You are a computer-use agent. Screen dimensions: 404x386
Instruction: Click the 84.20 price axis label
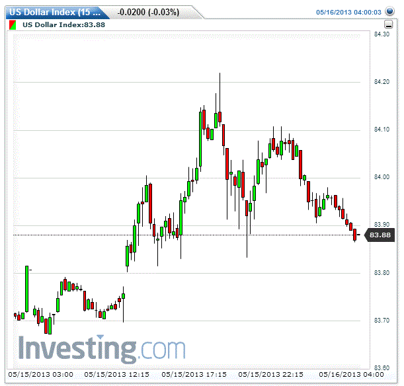382,82
